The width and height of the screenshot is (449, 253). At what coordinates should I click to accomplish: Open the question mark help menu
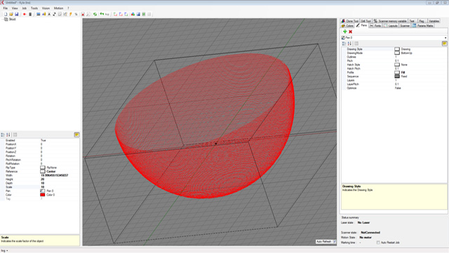coord(68,8)
